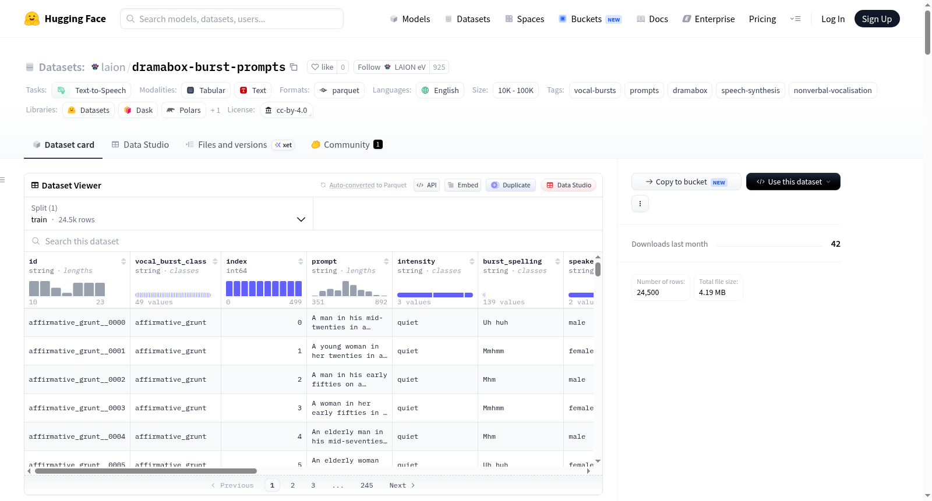Select the Text-to-Speech task tag
The height and width of the screenshot is (501, 932).
coord(91,90)
